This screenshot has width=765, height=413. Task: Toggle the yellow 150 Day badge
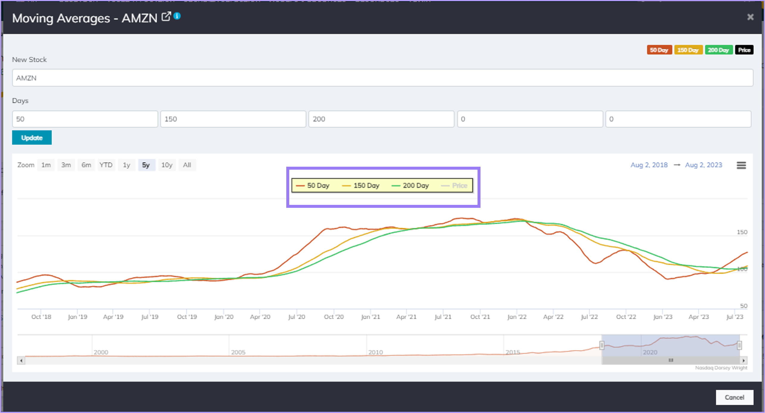(x=688, y=50)
